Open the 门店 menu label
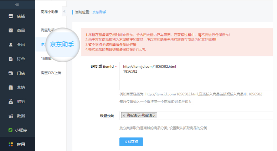Screen dimensions: 277x151 coord(21,73)
